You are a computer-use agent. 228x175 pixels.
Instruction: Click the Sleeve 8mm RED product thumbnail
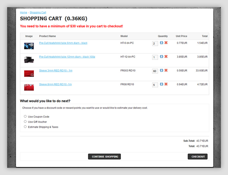tap(29, 87)
